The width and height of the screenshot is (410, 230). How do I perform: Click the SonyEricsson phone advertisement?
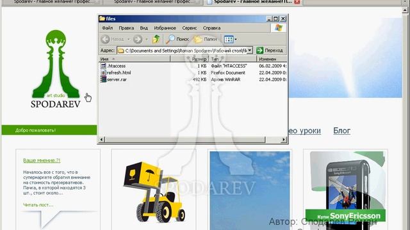[x=346, y=190]
